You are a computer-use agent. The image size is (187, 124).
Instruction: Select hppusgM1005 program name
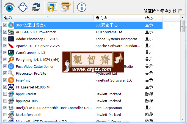pos(27,101)
